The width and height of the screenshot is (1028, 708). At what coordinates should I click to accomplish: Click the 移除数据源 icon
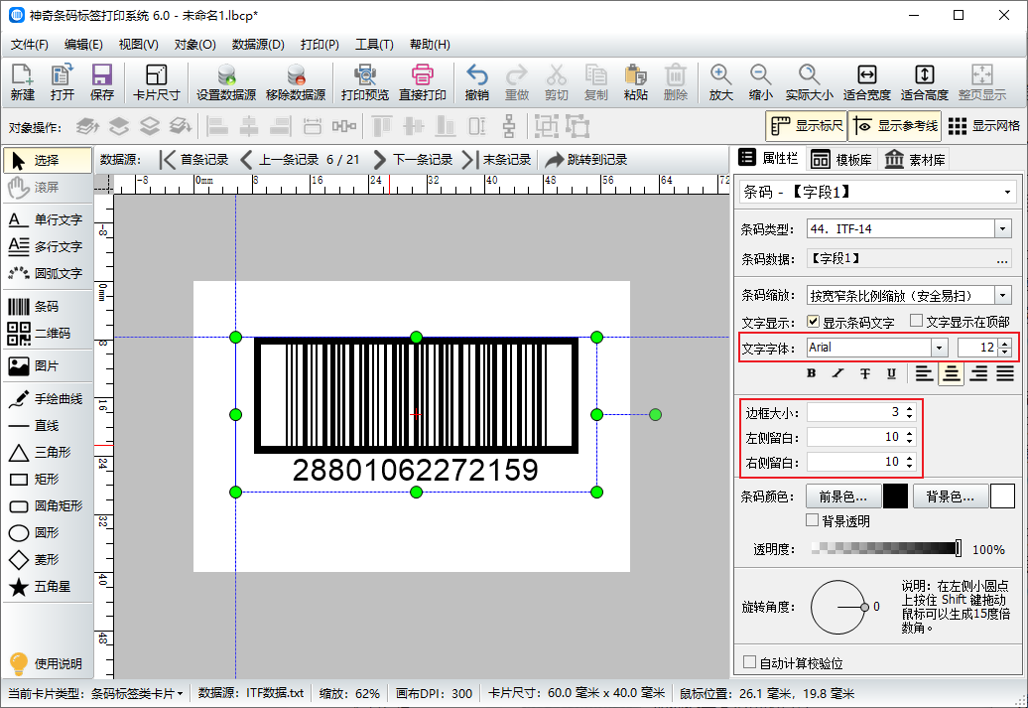pos(296,82)
